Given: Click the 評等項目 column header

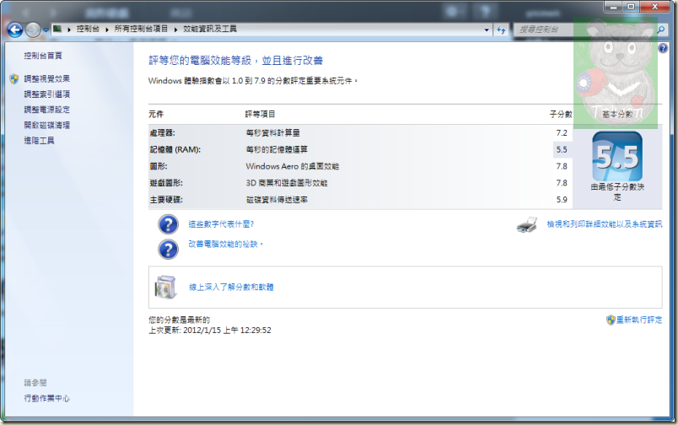Looking at the screenshot, I should [260, 114].
